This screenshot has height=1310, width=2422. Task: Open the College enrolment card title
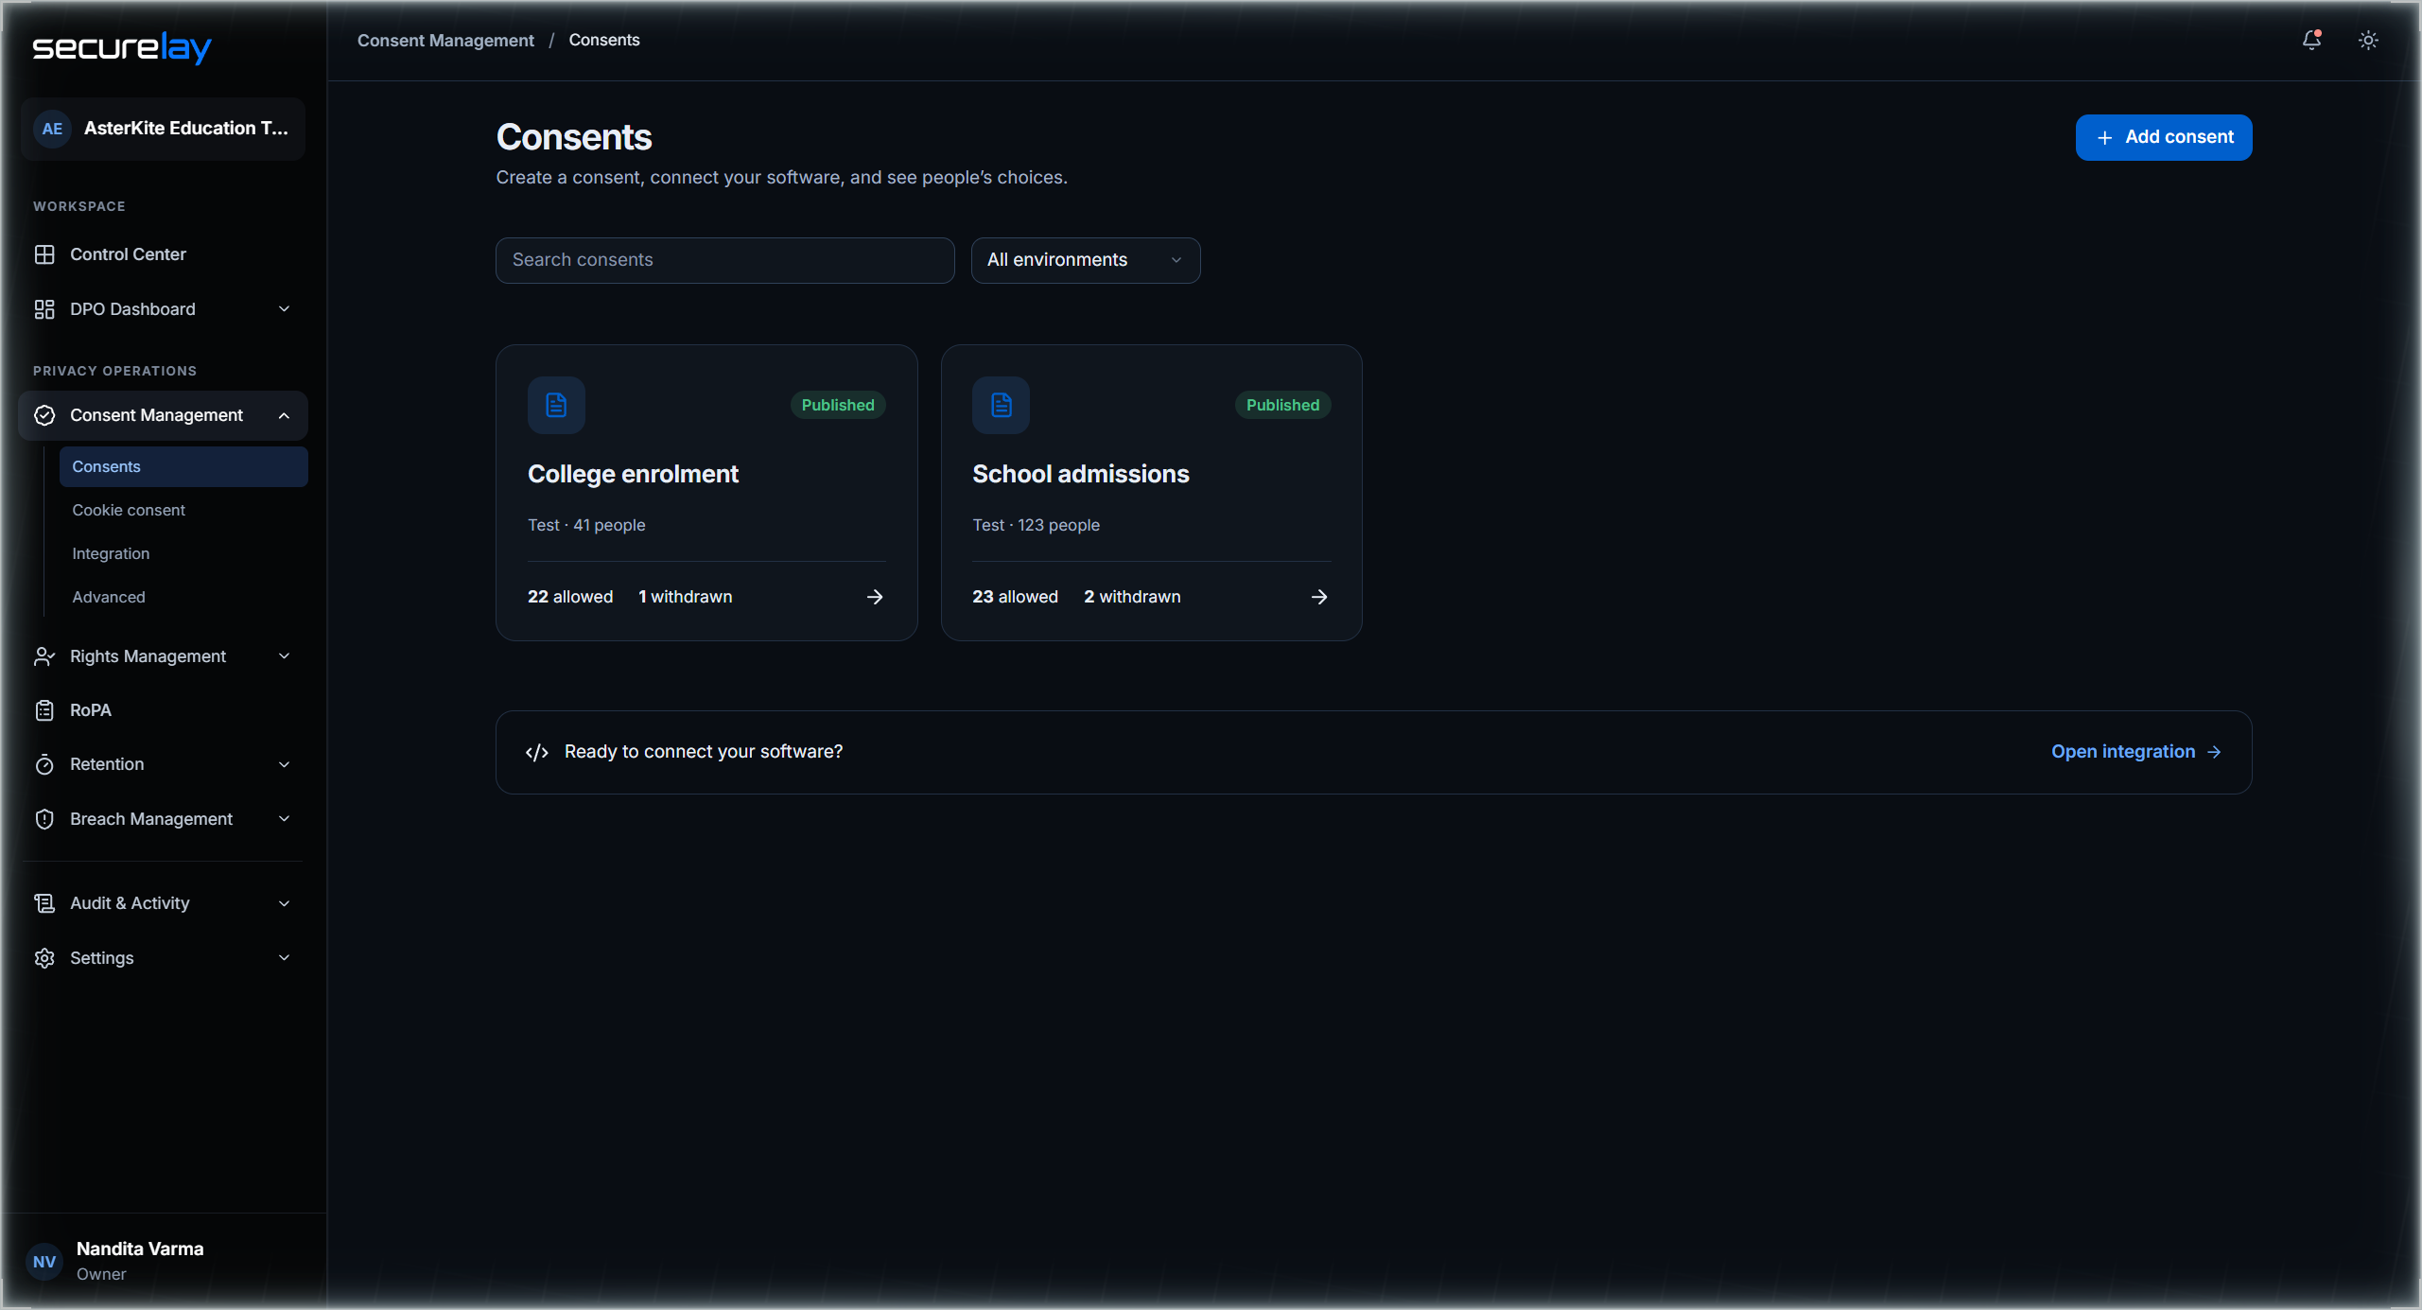click(x=633, y=475)
